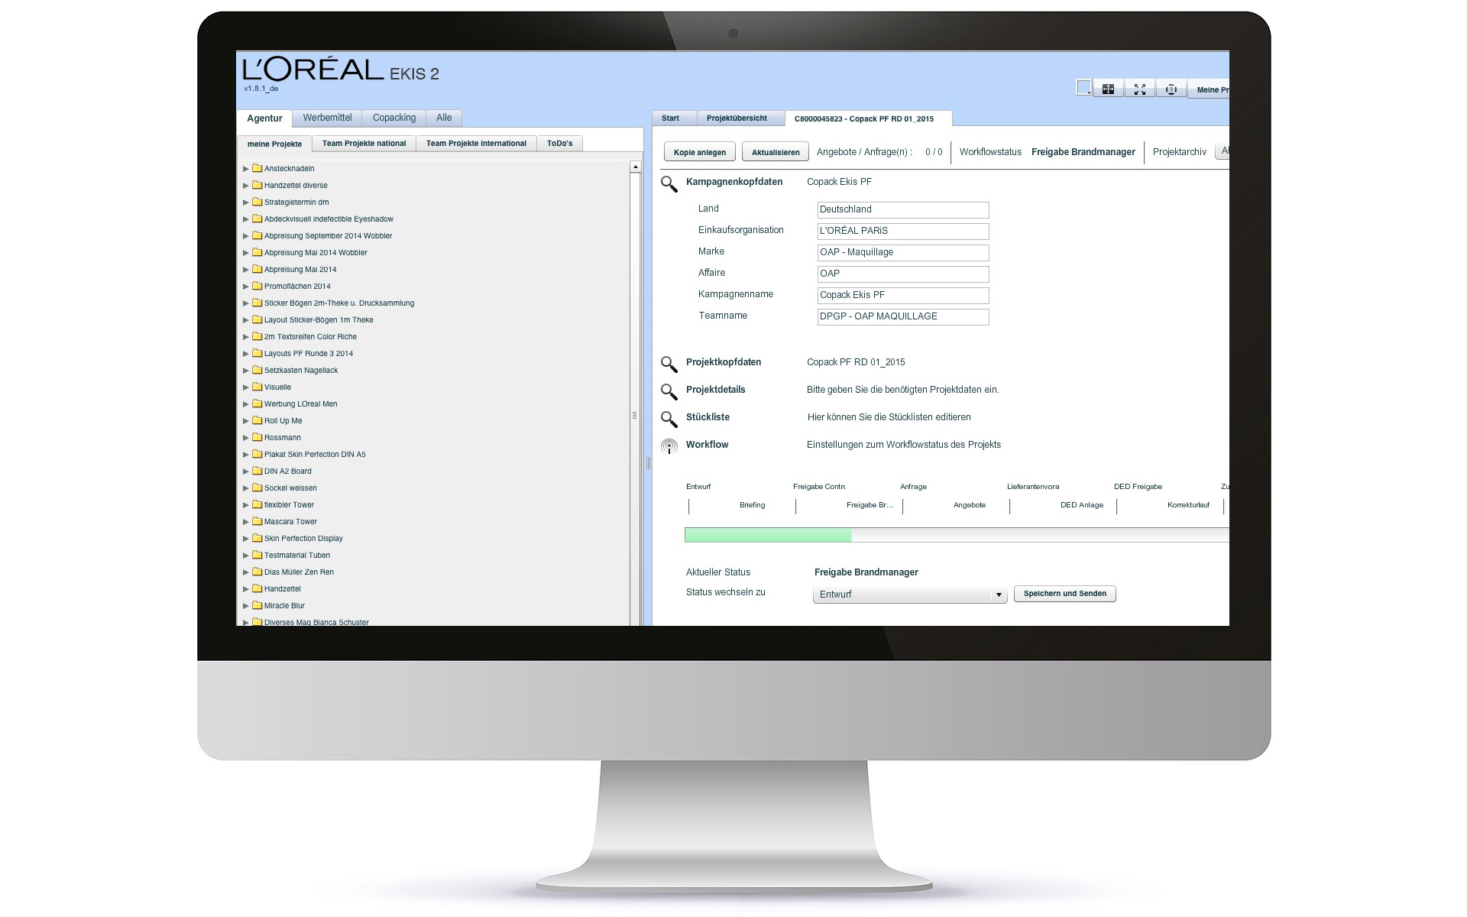
Task: Click folder icon of Sockel weissen
Action: [x=257, y=488]
